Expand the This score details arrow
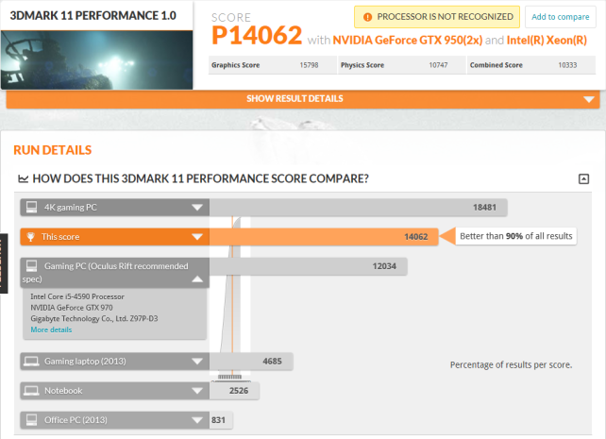The width and height of the screenshot is (606, 439). click(x=197, y=237)
